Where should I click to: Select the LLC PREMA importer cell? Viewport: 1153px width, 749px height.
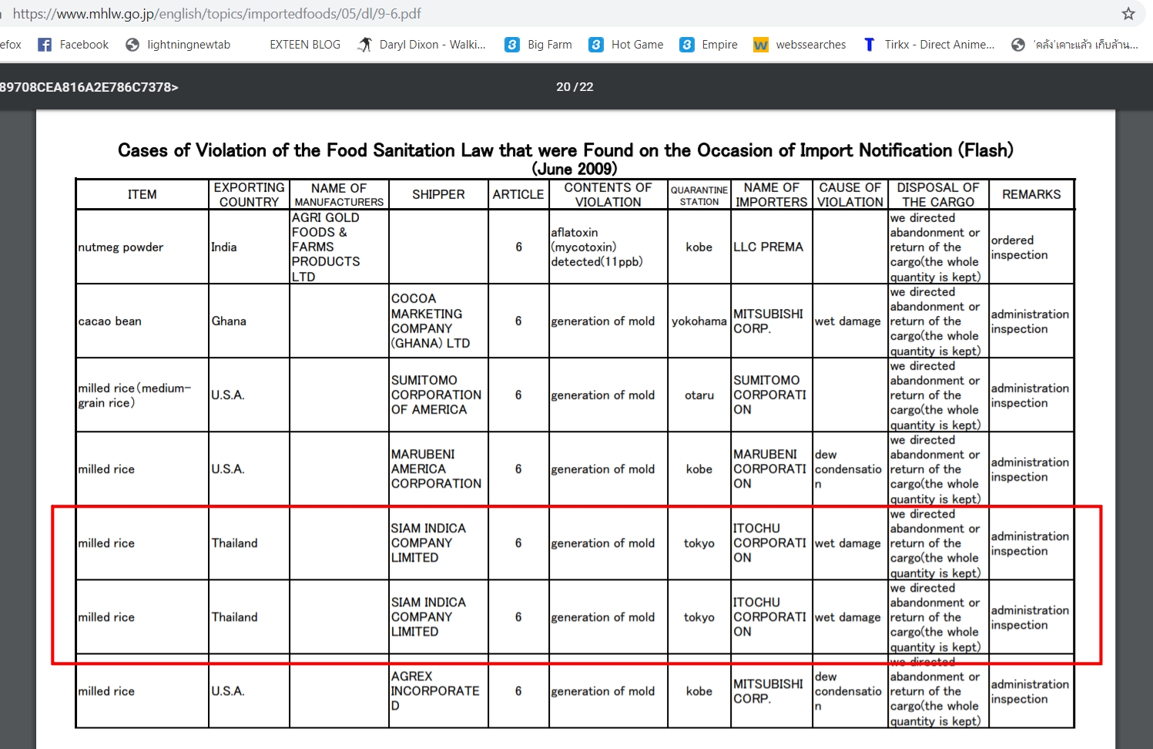click(x=768, y=247)
